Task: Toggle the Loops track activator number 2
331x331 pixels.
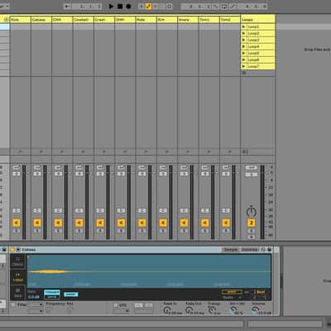Action: coord(252,223)
